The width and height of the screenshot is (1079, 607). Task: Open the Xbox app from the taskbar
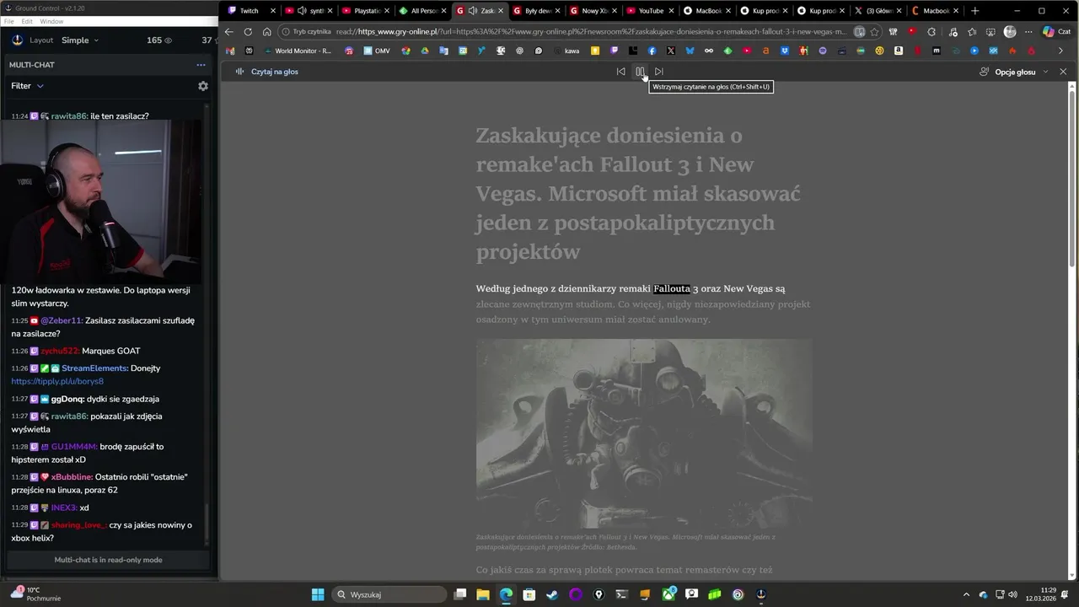668,594
